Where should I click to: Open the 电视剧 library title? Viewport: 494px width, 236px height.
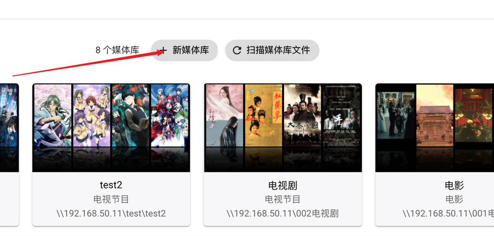[x=283, y=186]
